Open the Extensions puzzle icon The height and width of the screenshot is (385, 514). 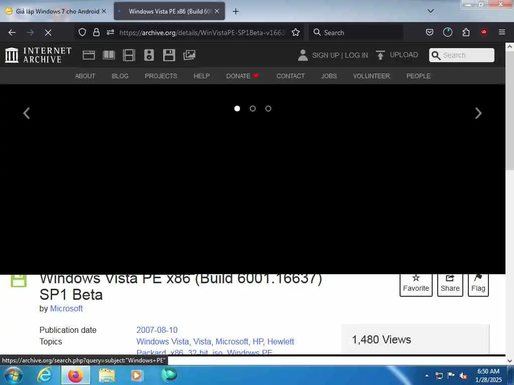point(466,32)
